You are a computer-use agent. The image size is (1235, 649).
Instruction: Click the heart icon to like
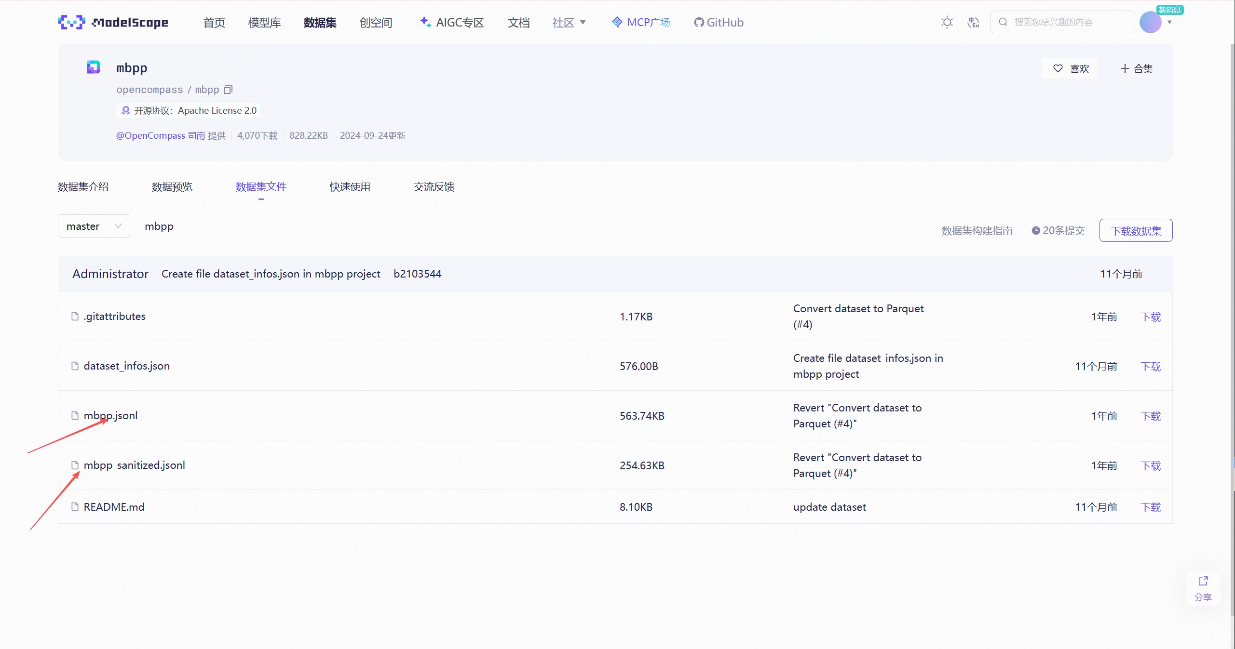[1058, 68]
